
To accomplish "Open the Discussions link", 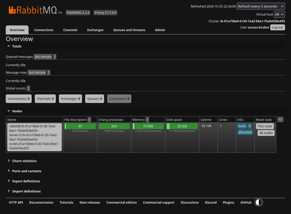I will coord(190,202).
